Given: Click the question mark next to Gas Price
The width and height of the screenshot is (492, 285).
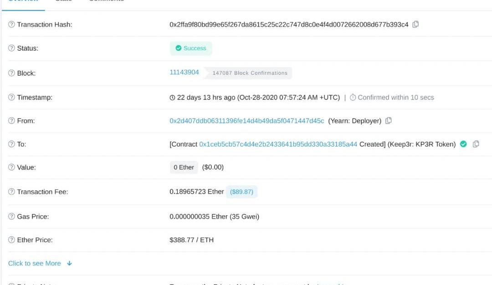Looking at the screenshot, I should click(x=11, y=217).
